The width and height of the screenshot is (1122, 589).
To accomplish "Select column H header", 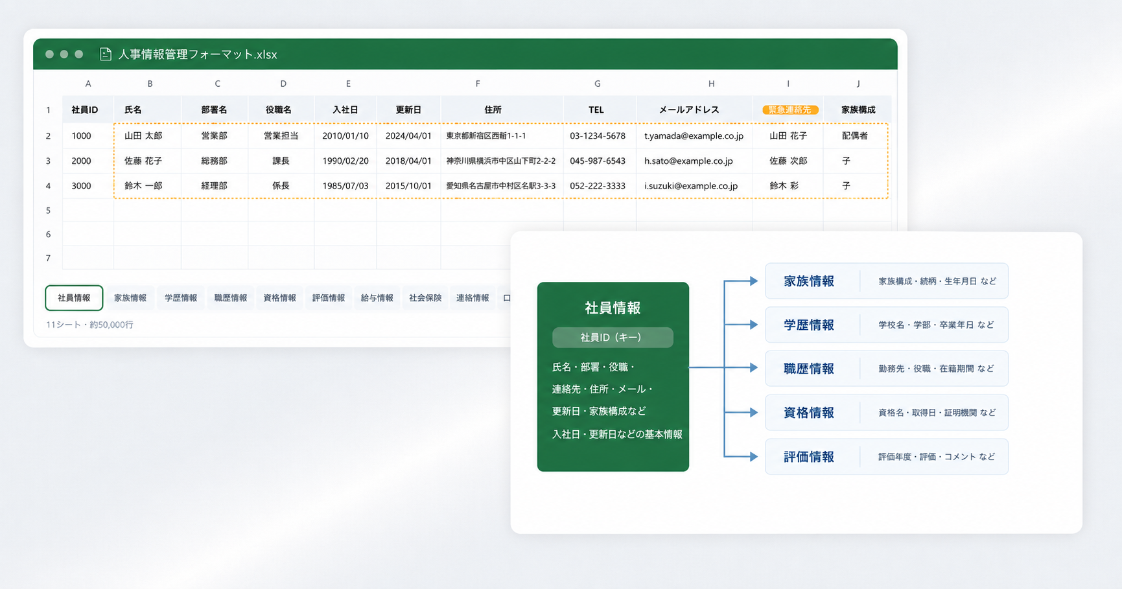I will [x=711, y=84].
